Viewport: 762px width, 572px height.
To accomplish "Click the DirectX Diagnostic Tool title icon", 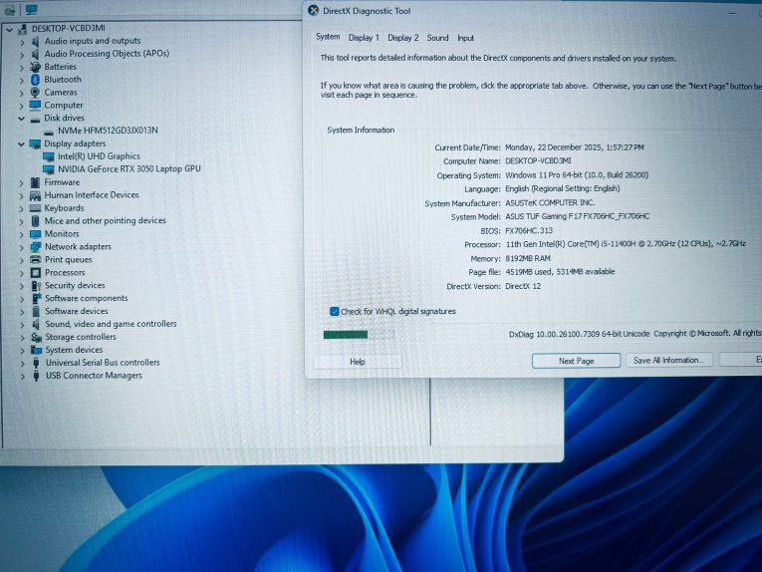I will click(314, 10).
